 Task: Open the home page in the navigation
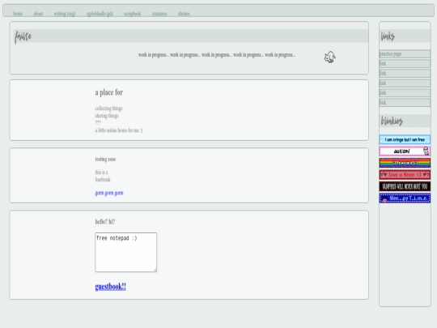click(18, 14)
